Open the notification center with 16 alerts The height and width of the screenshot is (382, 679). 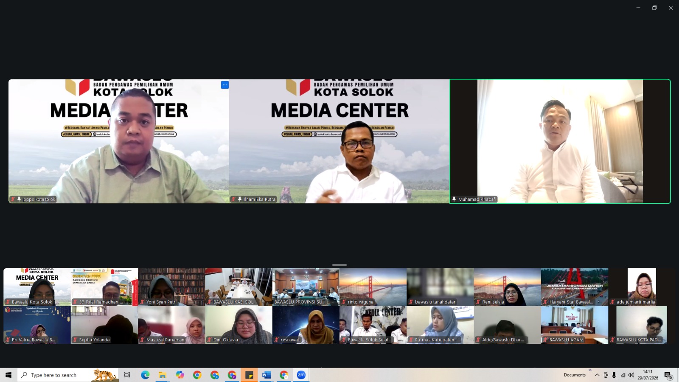point(668,375)
